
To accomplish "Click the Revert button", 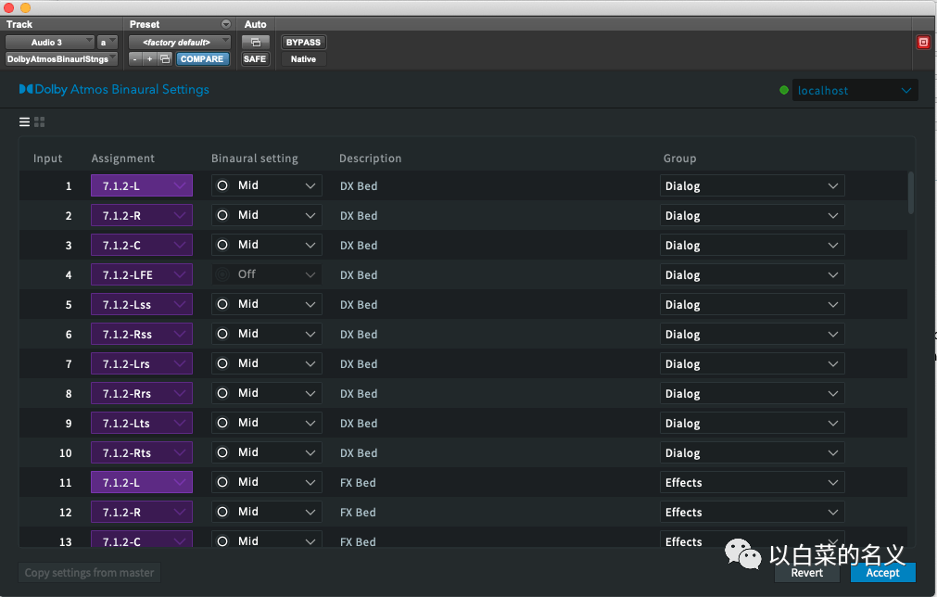I will click(x=806, y=573).
